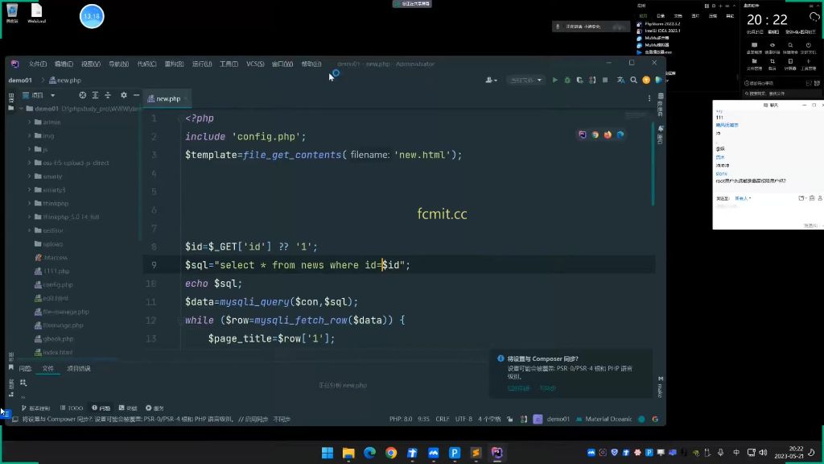Run the current file with the green play icon
The height and width of the screenshot is (464, 824).
554,80
